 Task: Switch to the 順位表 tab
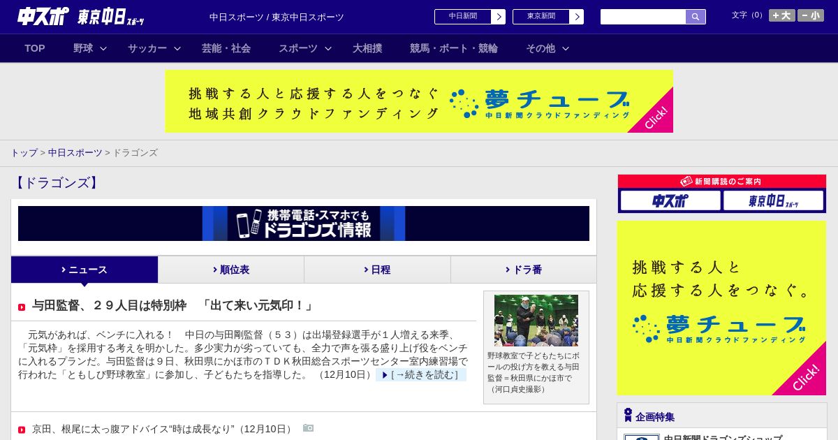231,270
